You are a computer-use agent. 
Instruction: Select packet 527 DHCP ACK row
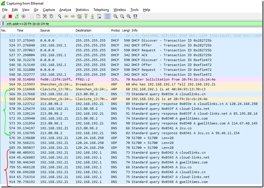(x=131, y=55)
